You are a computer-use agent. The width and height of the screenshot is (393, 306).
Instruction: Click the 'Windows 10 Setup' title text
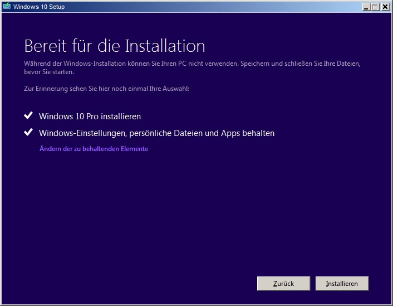(x=39, y=7)
